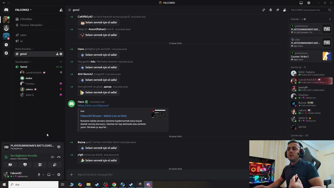
Task: Open Discover servers compass icon
Action: (6, 53)
